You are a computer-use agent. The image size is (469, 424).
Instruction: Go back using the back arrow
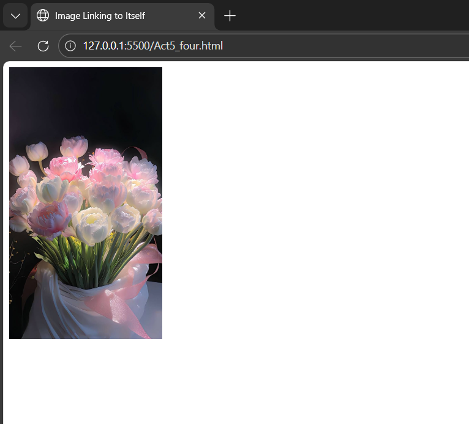(16, 46)
